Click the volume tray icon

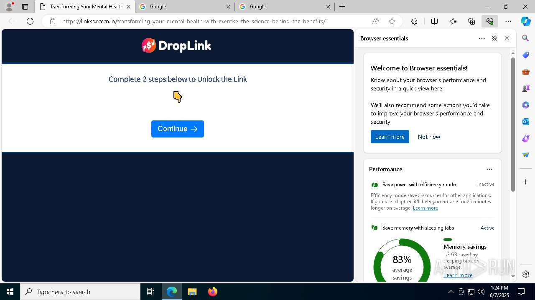point(481,292)
